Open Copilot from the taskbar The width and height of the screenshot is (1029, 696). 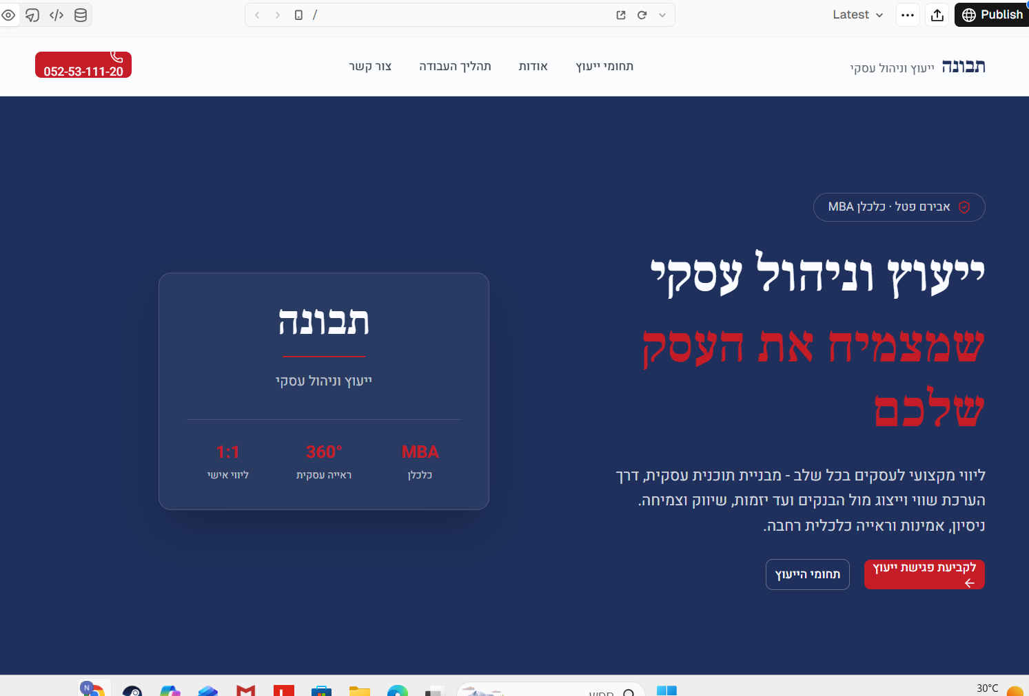point(170,690)
